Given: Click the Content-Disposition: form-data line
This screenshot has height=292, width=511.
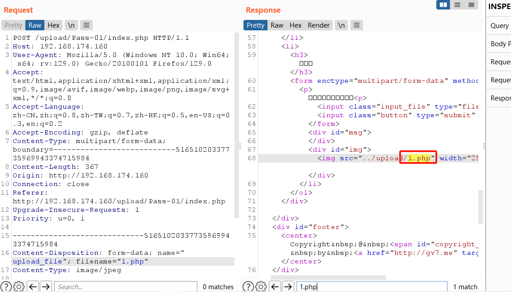Looking at the screenshot, I should (x=98, y=253).
